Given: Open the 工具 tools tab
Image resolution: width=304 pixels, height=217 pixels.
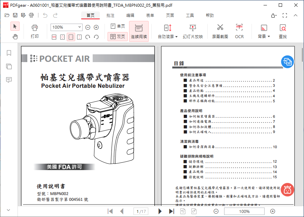Looking at the screenshot, I should 190,15.
